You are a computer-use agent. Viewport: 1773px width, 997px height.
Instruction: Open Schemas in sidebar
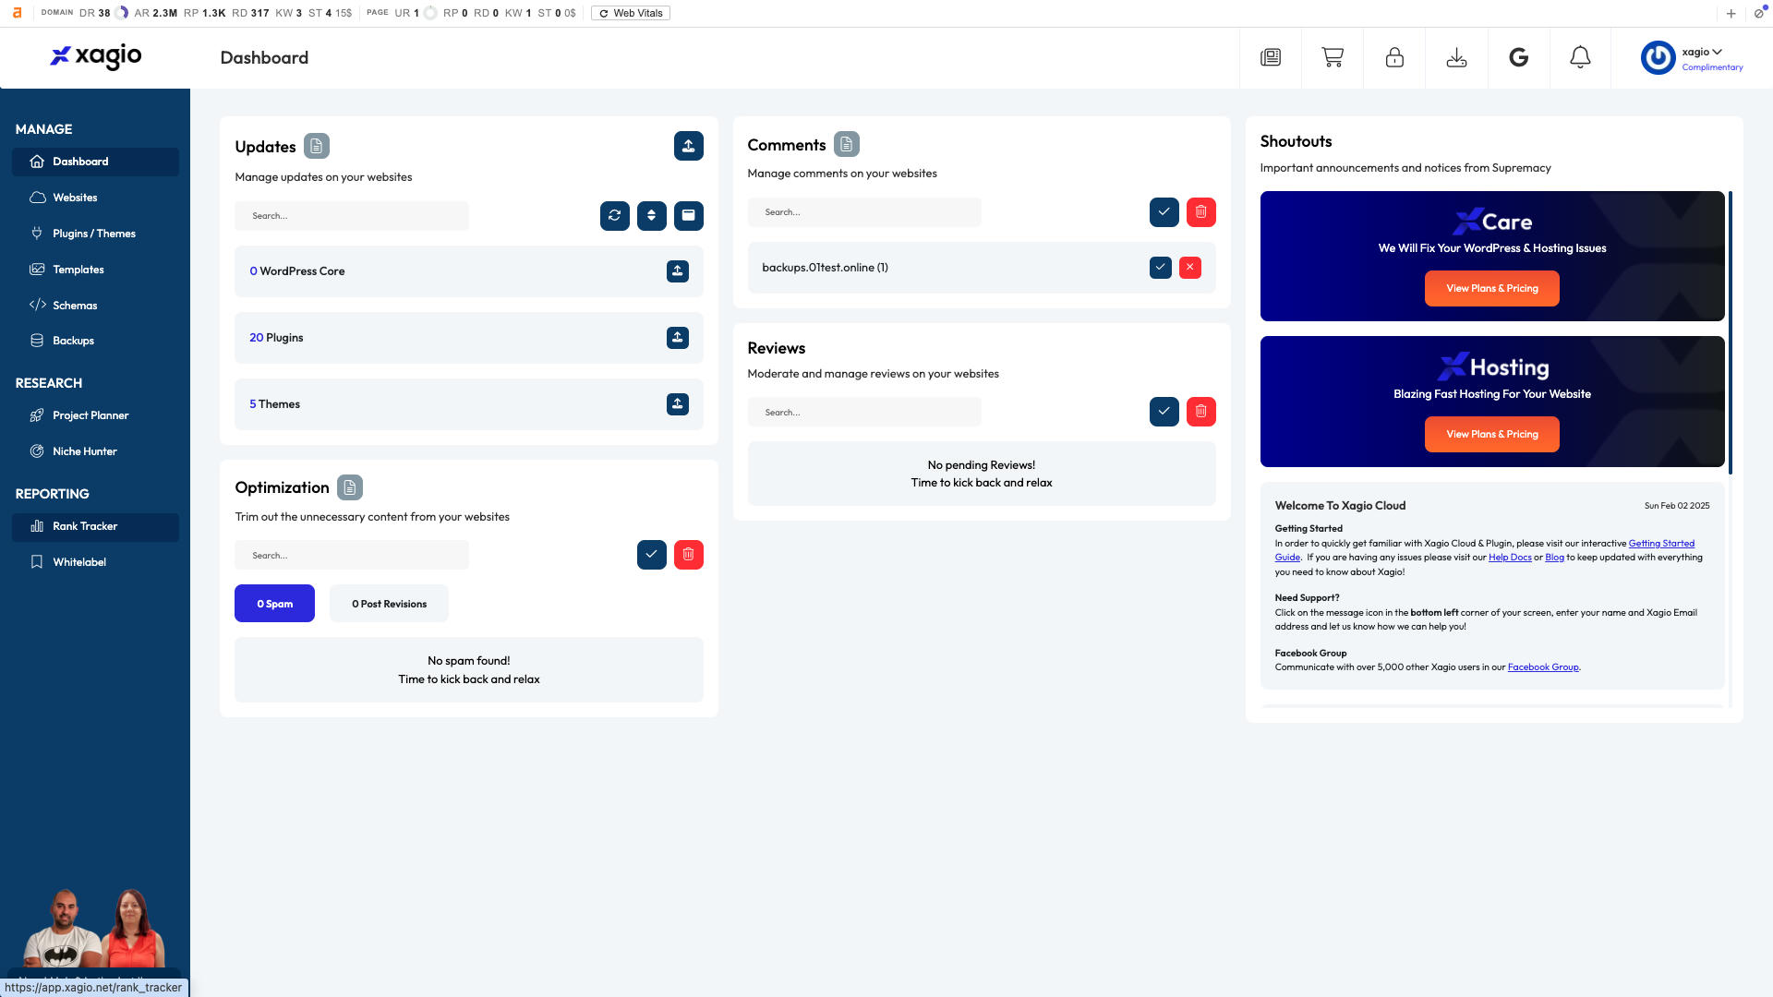95,306
